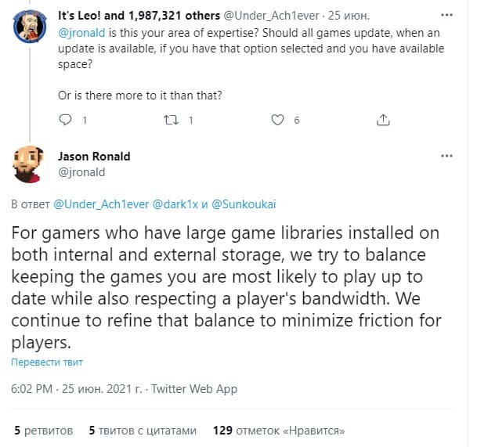Visit @Sunkoukai from the reply line

click(244, 204)
